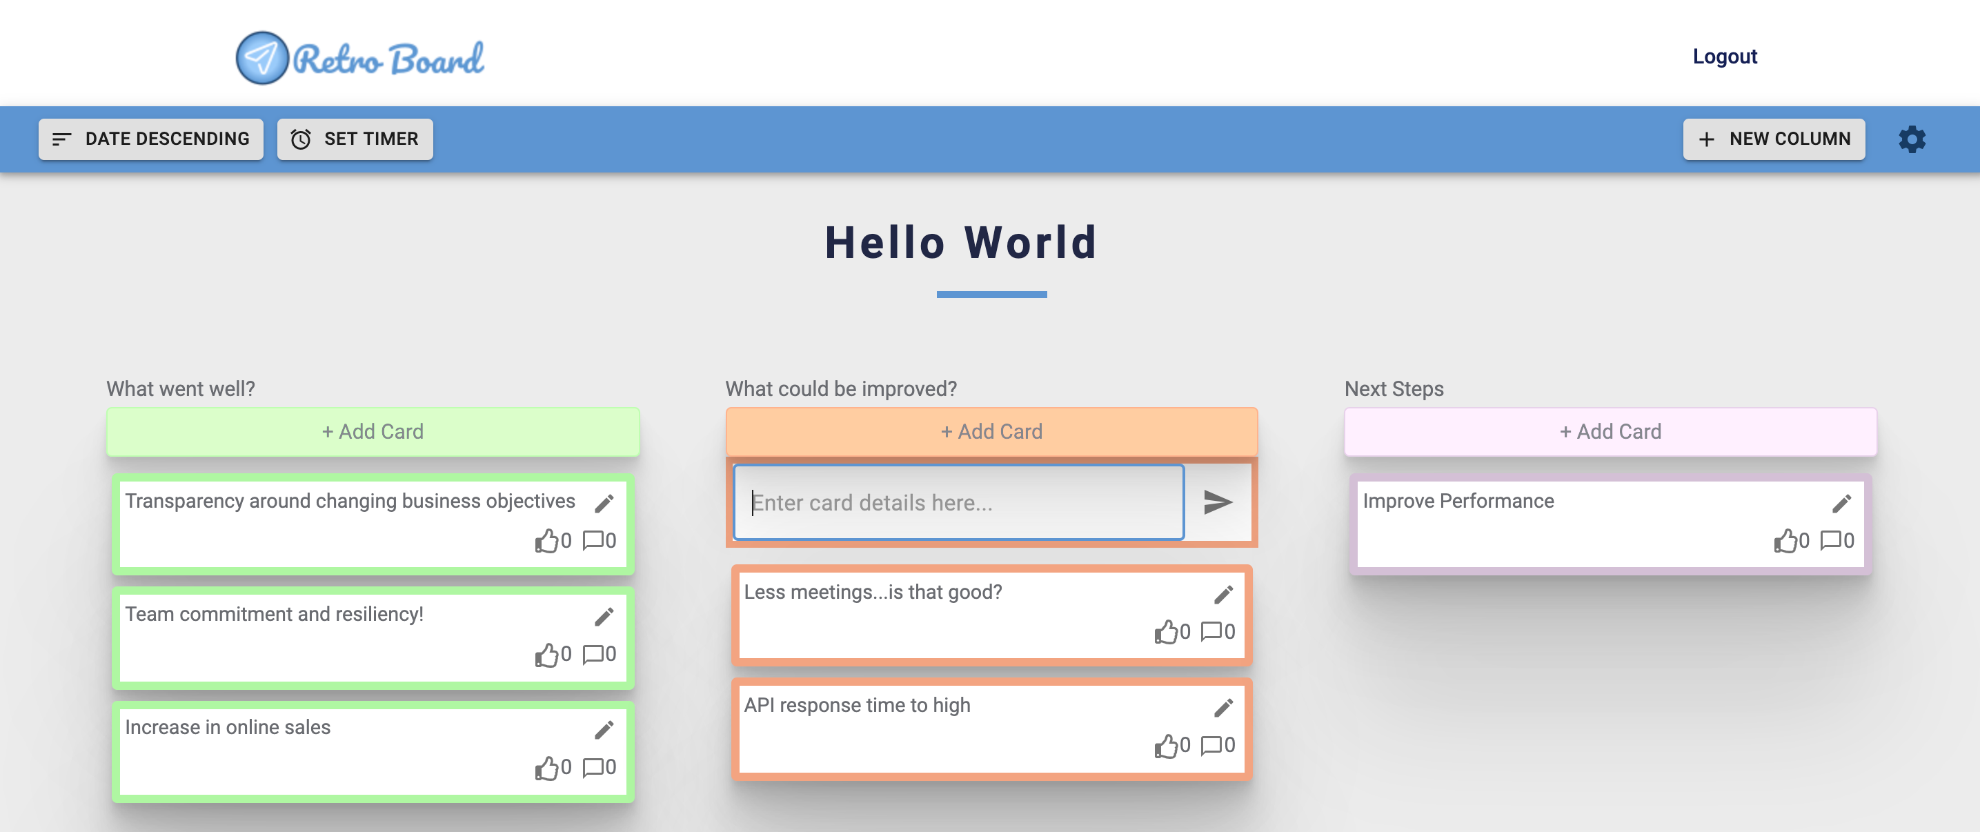
Task: Click pencil icon on 'Team commitment and resiliency!' card
Action: click(604, 617)
